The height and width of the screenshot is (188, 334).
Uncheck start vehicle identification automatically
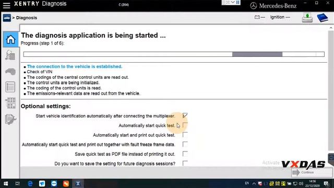pyautogui.click(x=185, y=115)
